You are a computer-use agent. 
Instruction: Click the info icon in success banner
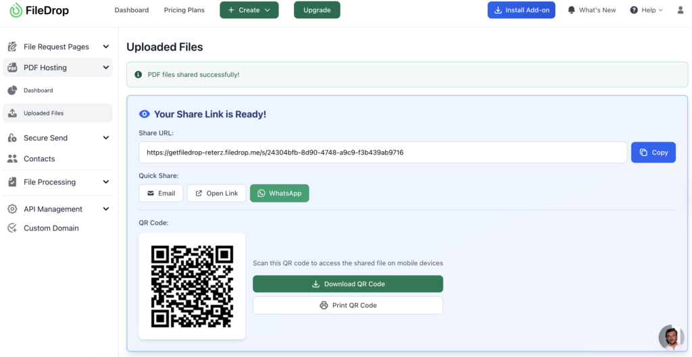pos(138,74)
